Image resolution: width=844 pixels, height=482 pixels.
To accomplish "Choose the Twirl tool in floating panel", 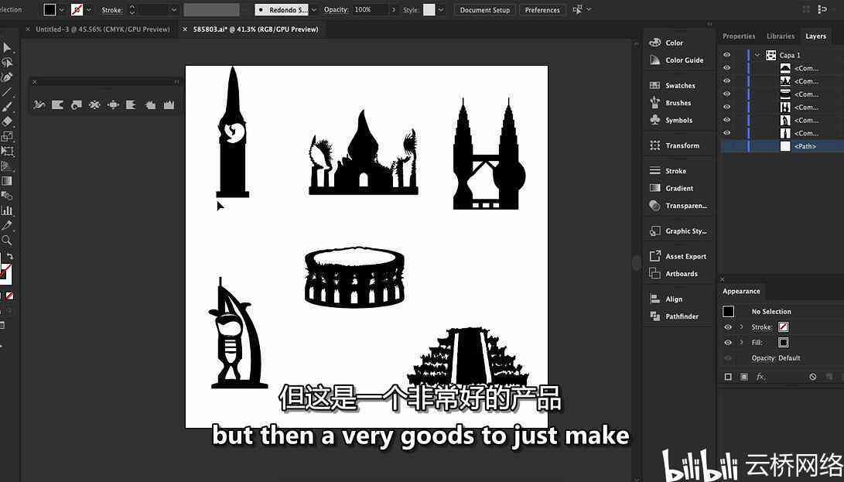I will pos(77,105).
